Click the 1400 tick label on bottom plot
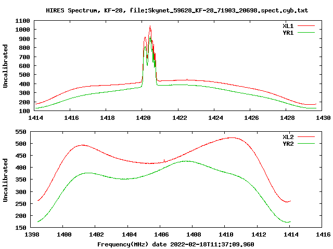This screenshot has width=333, height=249. tap(64, 234)
